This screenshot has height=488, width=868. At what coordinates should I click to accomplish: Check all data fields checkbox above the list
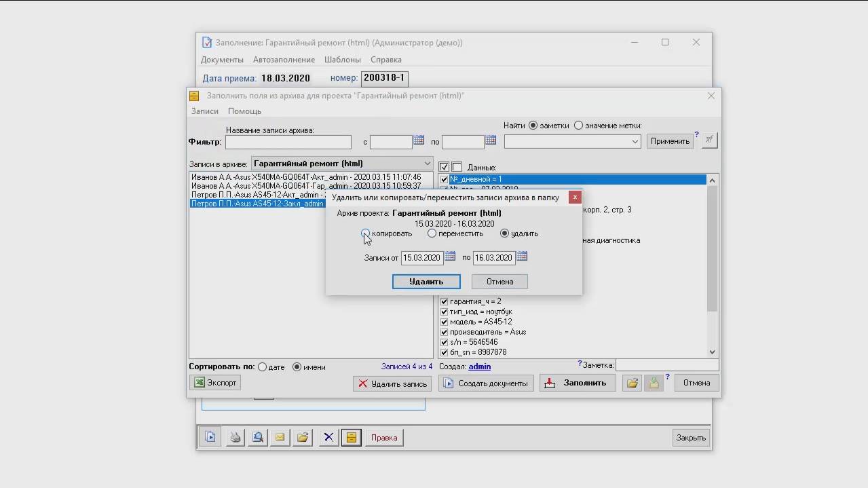[444, 167]
